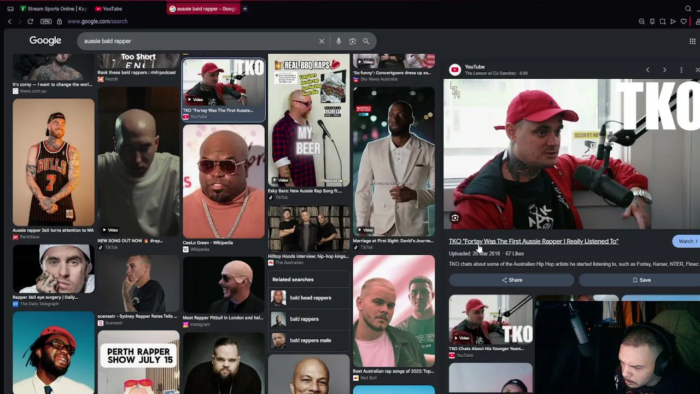Viewport: 700px width, 394px height.
Task: Open the Rapper 360 eye surgery image
Action: (x=54, y=269)
